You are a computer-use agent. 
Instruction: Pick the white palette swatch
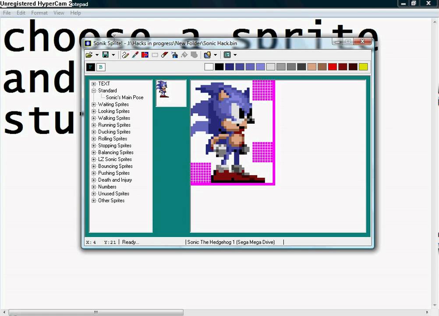pos(209,67)
